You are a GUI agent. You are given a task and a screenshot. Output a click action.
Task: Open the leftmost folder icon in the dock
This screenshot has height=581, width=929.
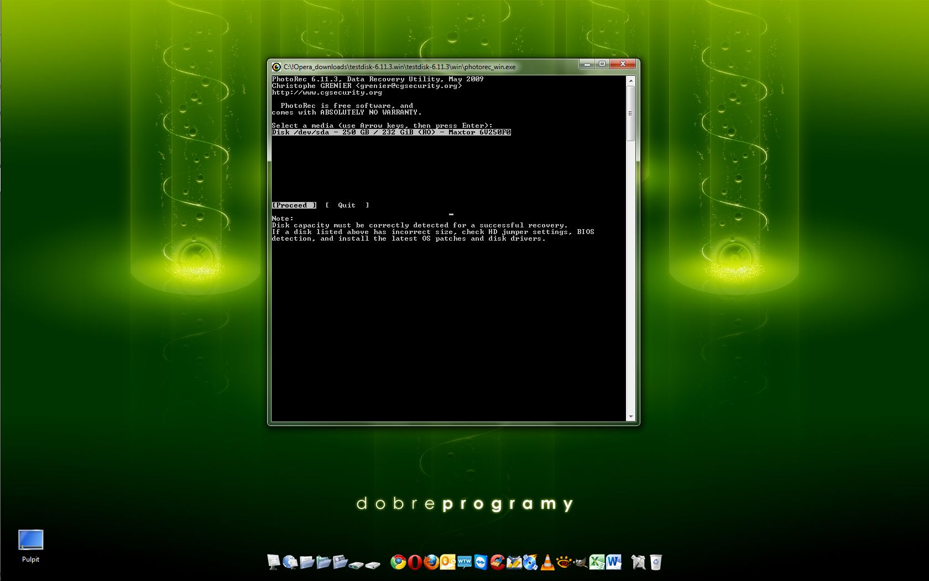click(x=307, y=562)
